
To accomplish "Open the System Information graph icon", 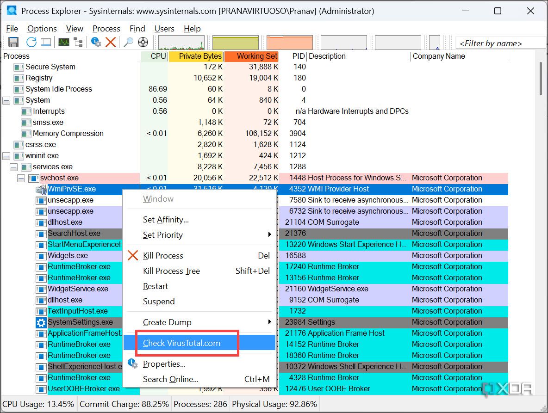I will point(63,42).
